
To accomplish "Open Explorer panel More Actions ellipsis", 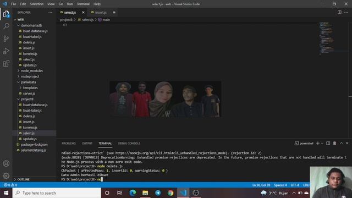I will (x=50, y=12).
